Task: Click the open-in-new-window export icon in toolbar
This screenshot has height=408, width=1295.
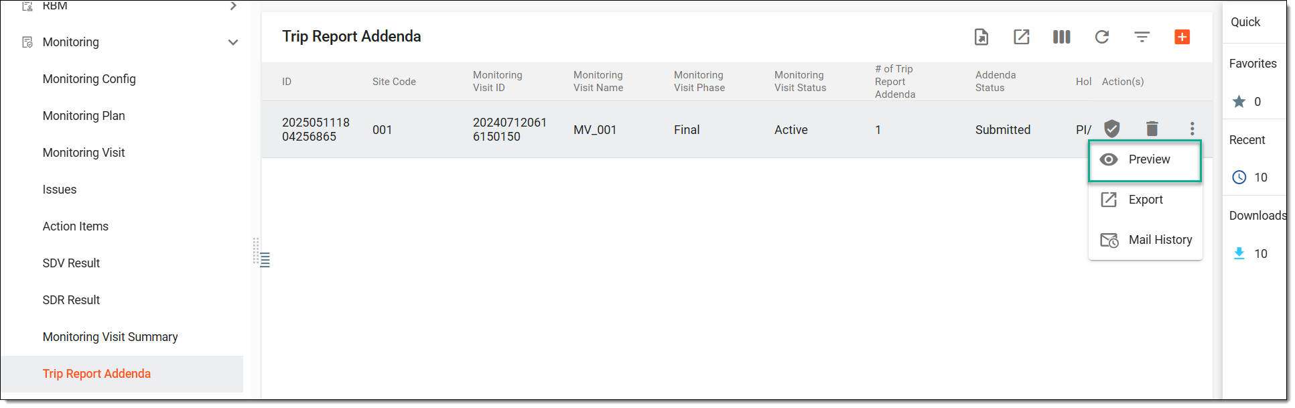Action: [1021, 37]
